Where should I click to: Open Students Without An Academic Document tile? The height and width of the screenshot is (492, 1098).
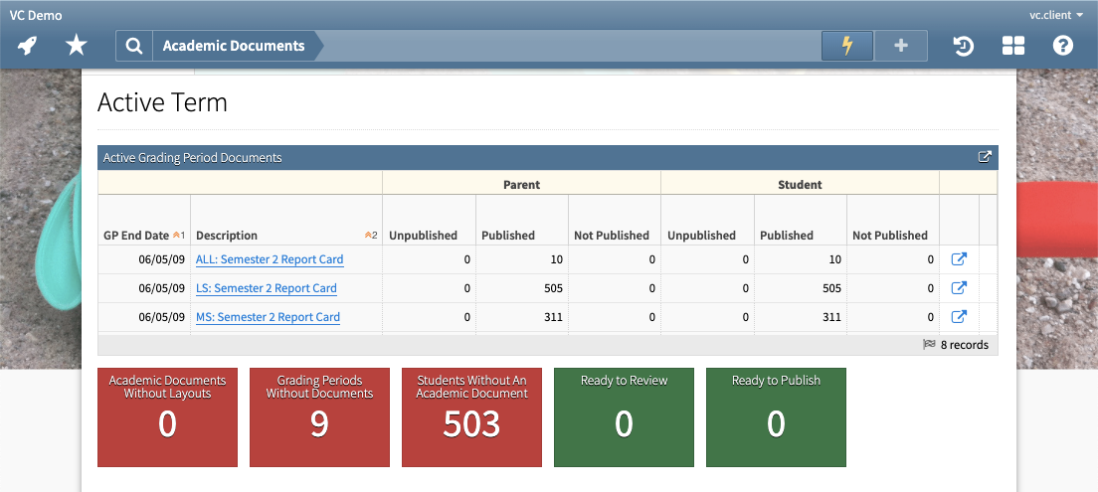(x=471, y=417)
